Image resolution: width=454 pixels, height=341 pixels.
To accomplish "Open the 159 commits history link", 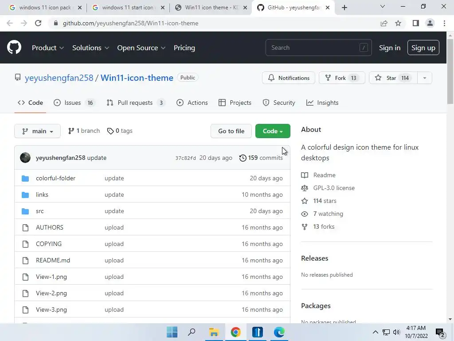I will 261,158.
